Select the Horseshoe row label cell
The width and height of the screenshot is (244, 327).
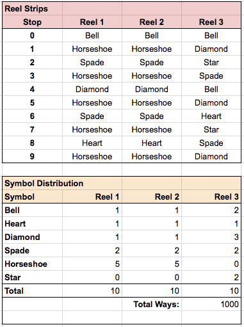(x=33, y=264)
